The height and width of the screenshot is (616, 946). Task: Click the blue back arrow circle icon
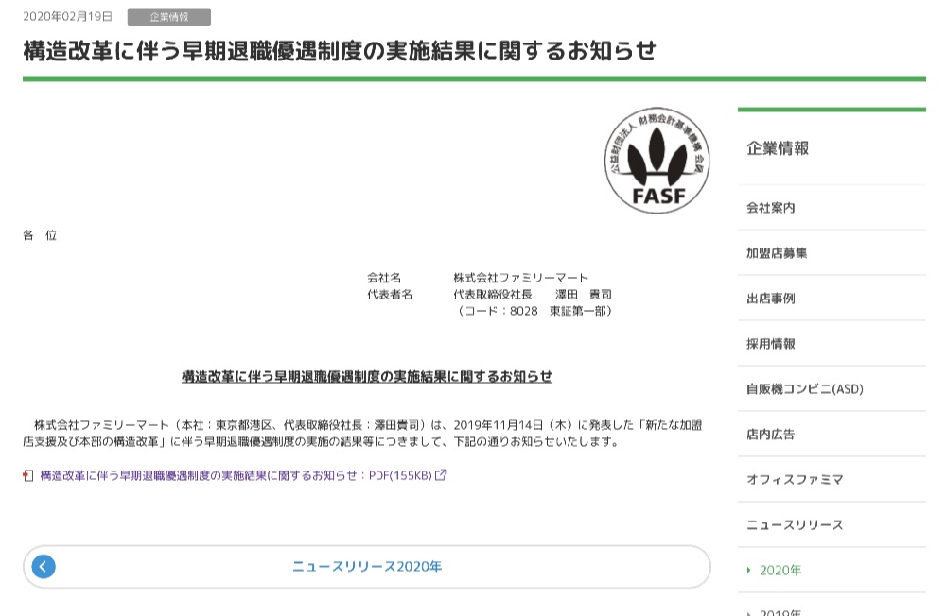coord(44,567)
